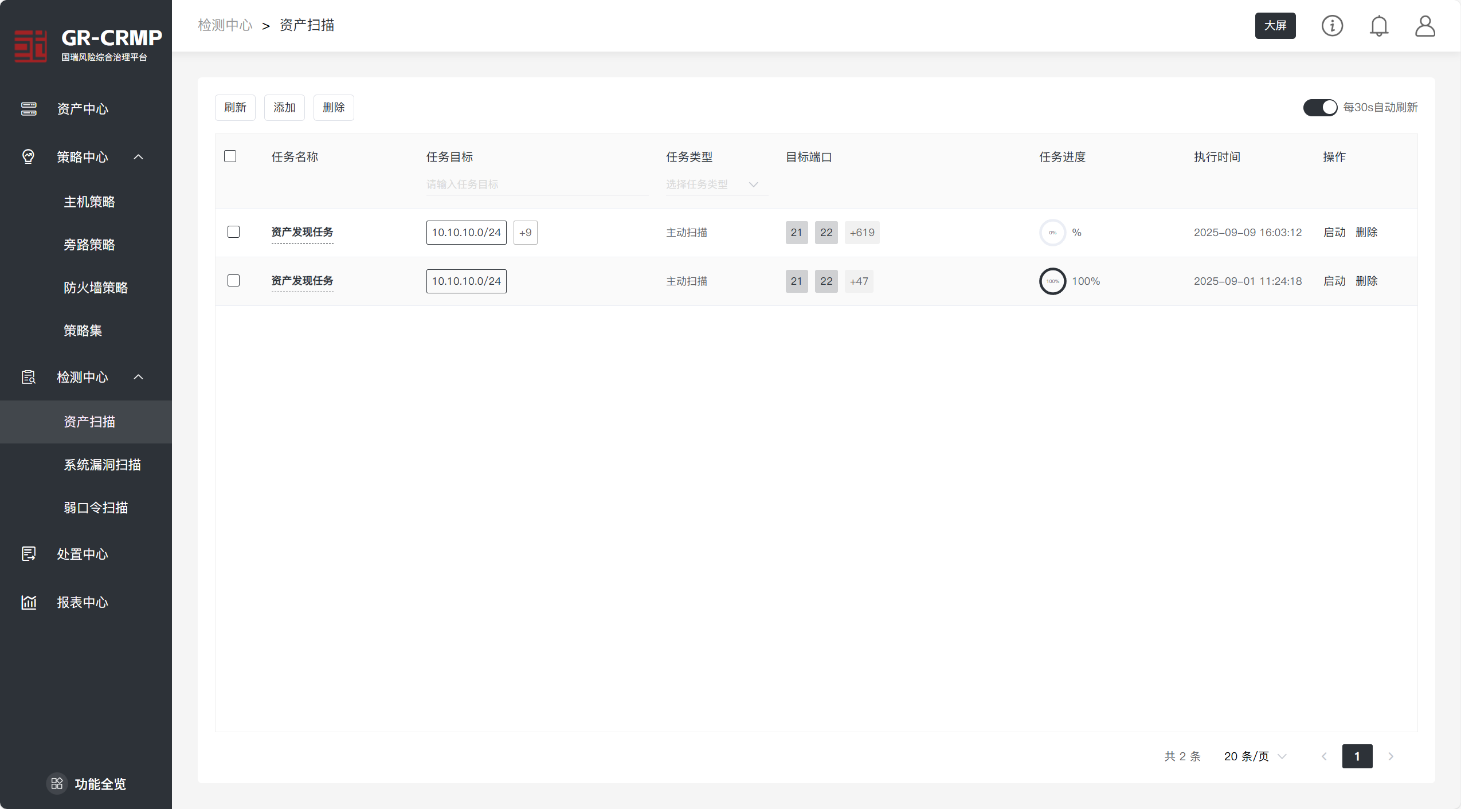
Task: Open 功能全览 grid icon at bottom
Action: [57, 783]
